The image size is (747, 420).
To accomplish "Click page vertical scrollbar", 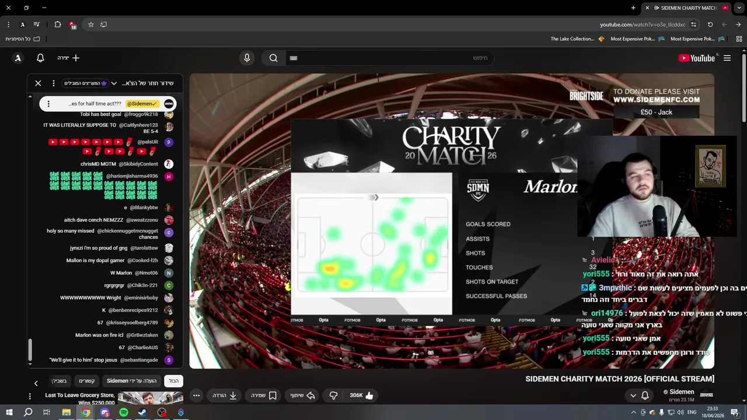I will tap(743, 87).
